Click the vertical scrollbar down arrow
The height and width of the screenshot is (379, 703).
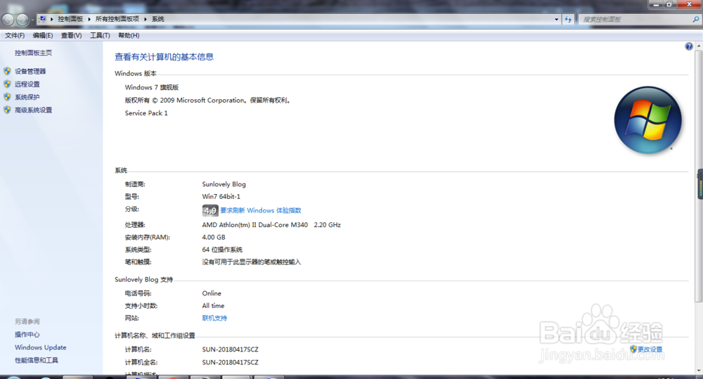click(x=699, y=371)
